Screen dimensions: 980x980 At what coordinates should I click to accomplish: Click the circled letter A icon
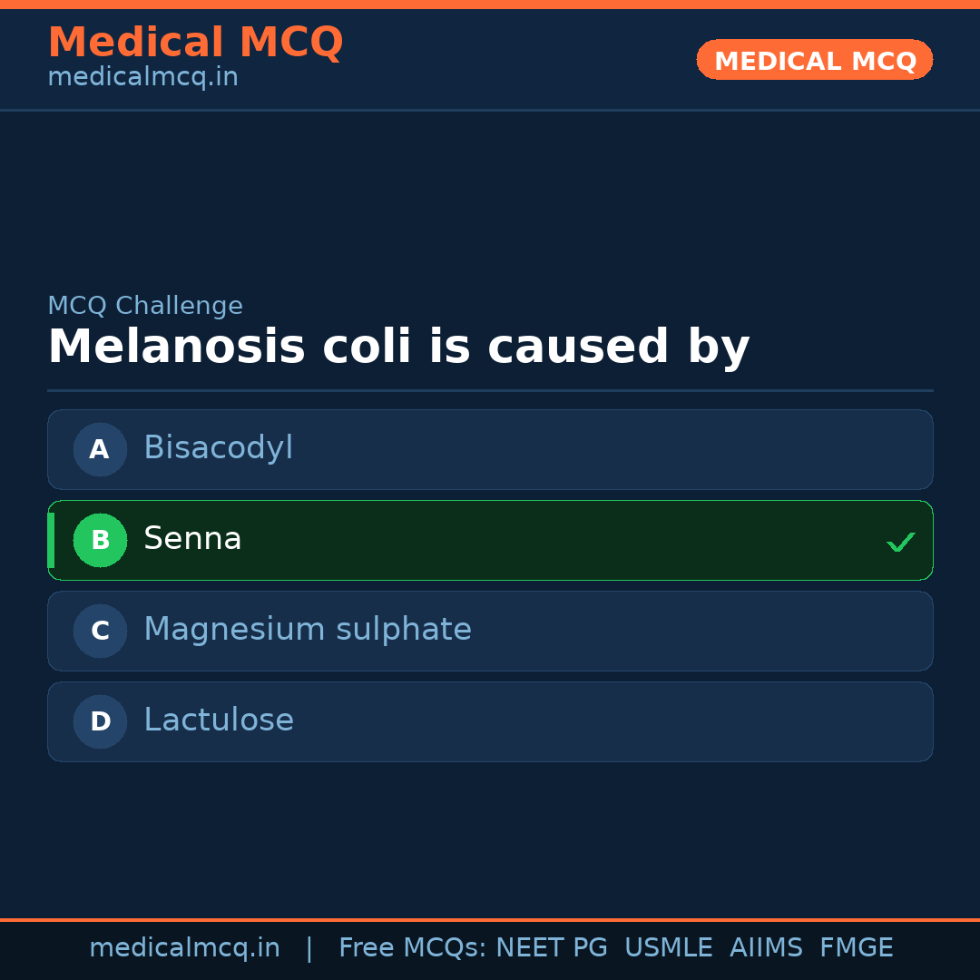pyautogui.click(x=100, y=449)
